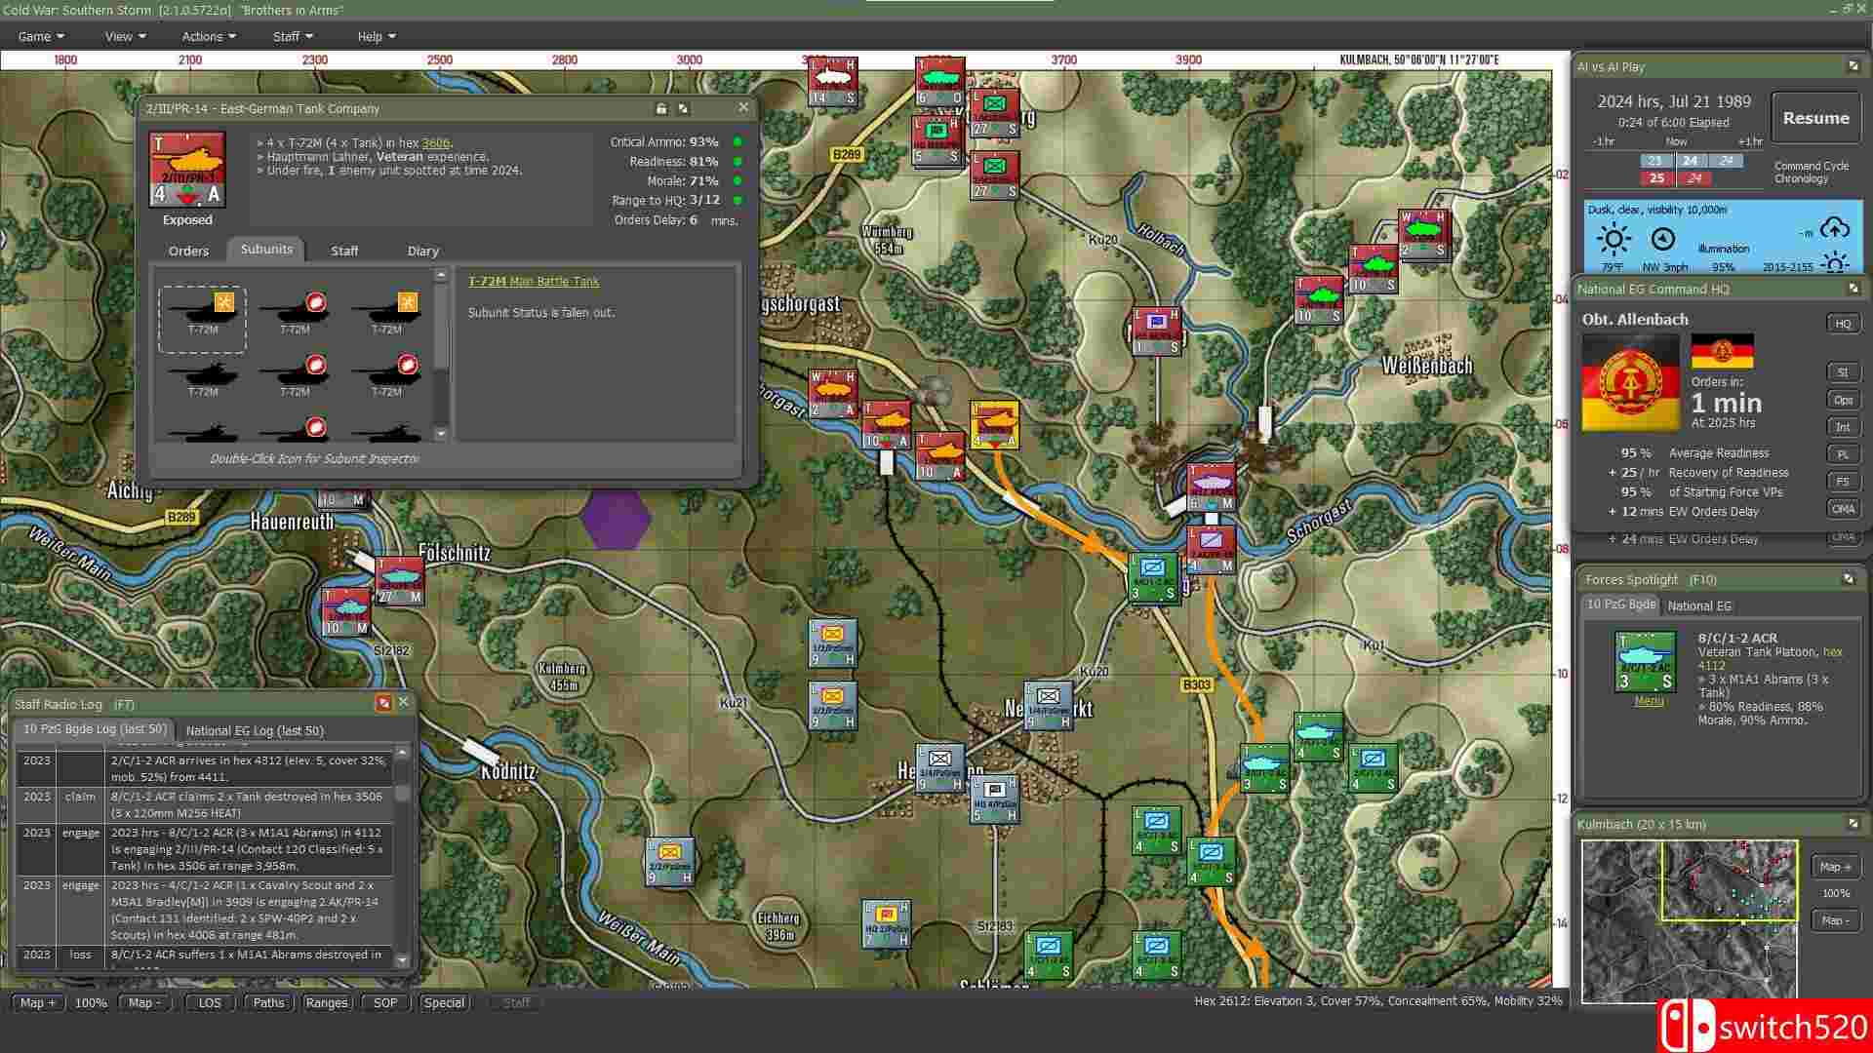Open the Game dropdown menu
1873x1053 pixels.
[x=40, y=36]
